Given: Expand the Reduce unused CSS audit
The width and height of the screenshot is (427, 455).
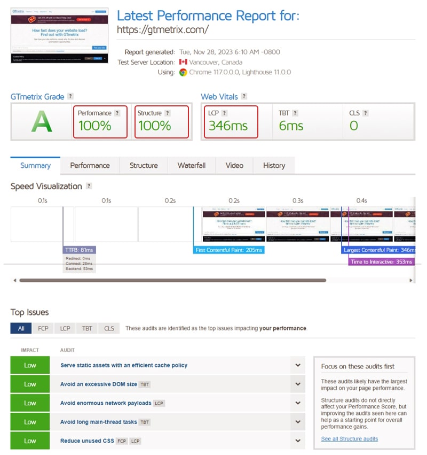Looking at the screenshot, I should [x=298, y=441].
